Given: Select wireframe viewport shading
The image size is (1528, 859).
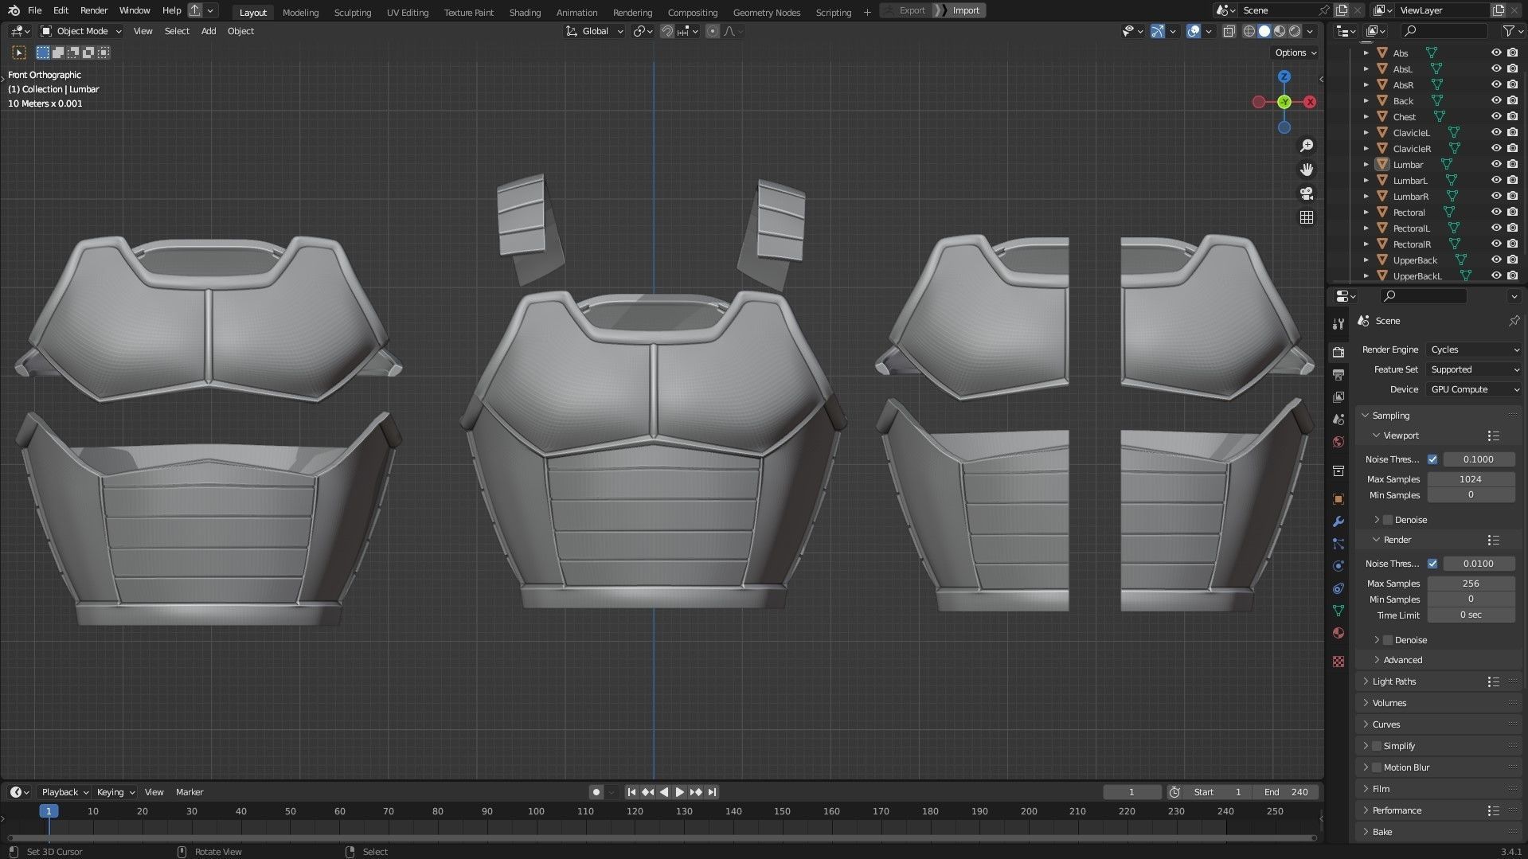Looking at the screenshot, I should [x=1249, y=31].
